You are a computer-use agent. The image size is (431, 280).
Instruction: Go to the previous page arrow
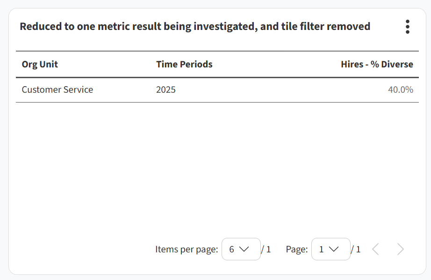tap(375, 249)
